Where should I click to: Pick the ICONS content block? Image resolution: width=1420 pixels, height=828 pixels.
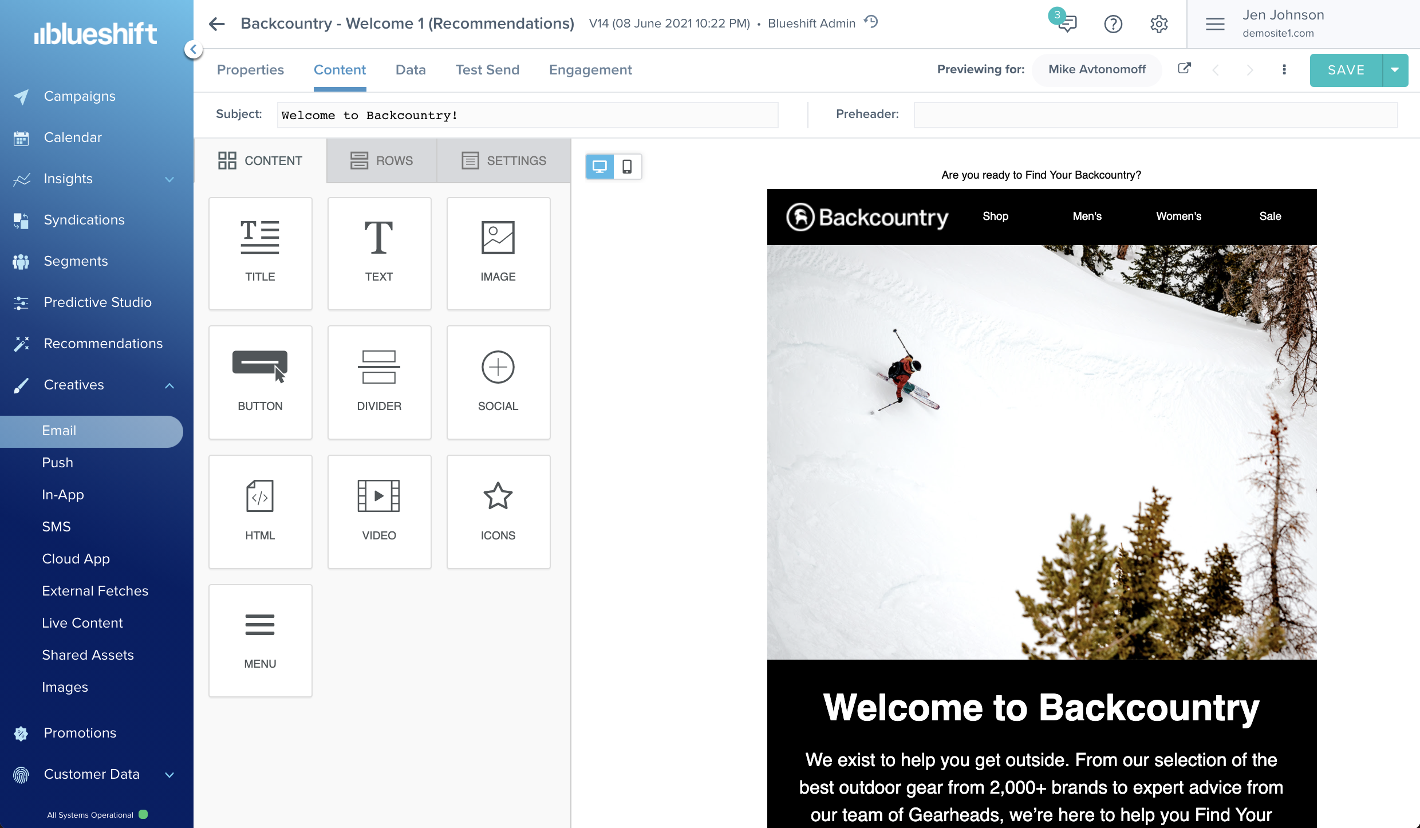click(498, 512)
